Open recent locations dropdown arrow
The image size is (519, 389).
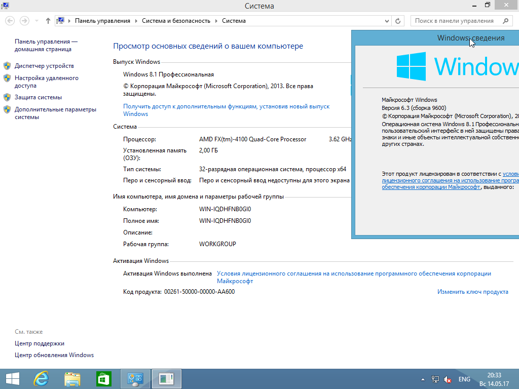coord(36,21)
